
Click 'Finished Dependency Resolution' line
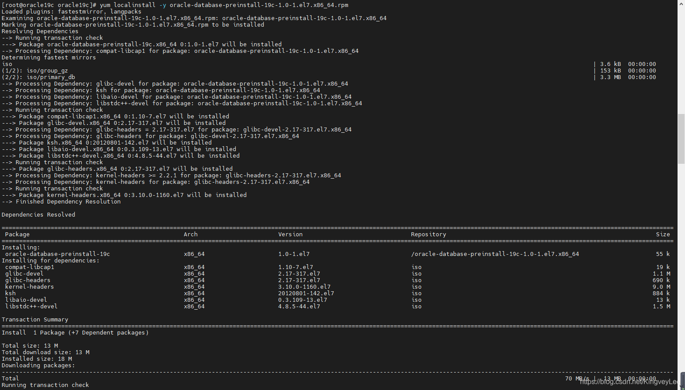coord(61,201)
